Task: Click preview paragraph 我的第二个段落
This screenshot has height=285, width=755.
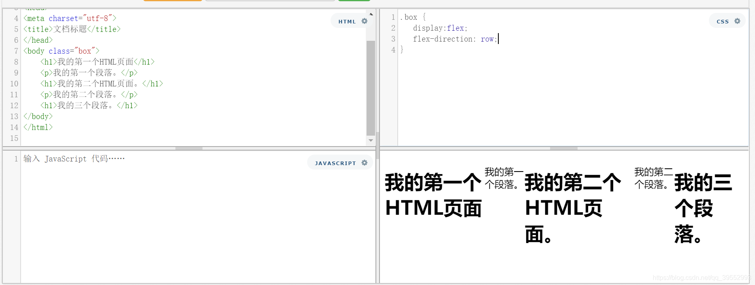Action: point(654,178)
